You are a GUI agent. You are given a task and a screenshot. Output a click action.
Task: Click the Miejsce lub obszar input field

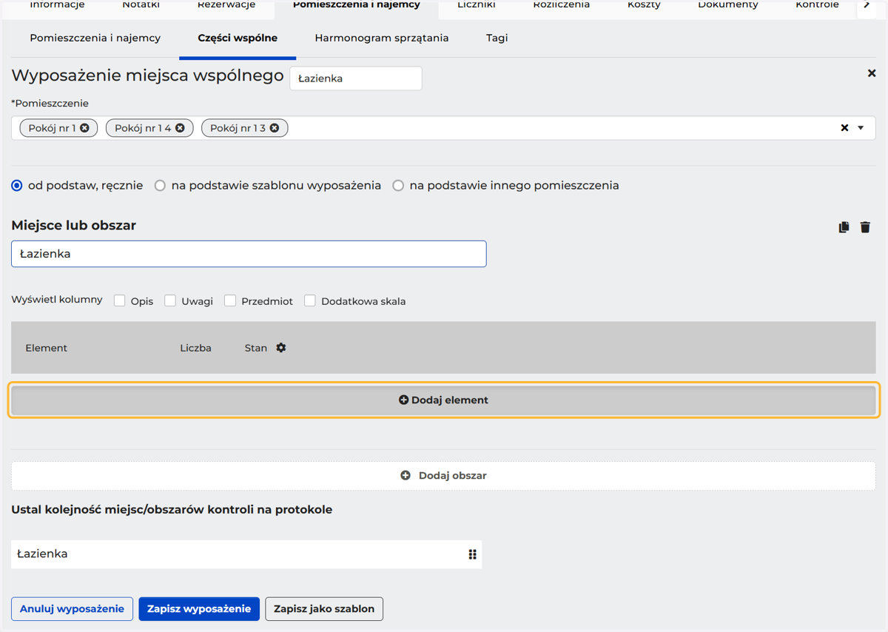[249, 254]
